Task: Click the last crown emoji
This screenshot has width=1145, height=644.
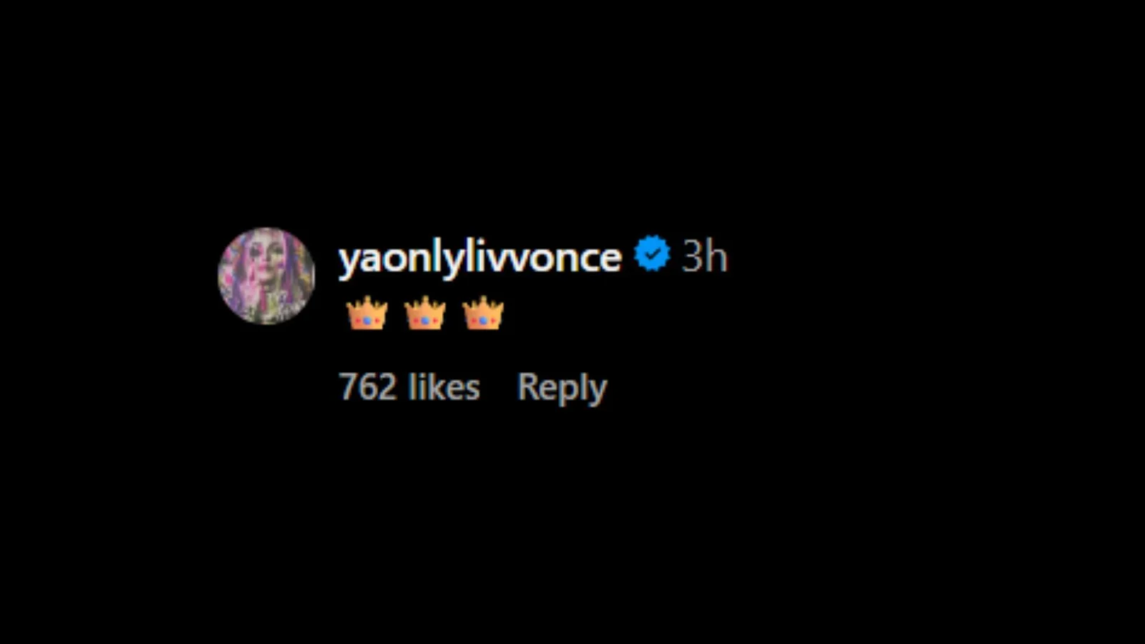Action: 483,313
